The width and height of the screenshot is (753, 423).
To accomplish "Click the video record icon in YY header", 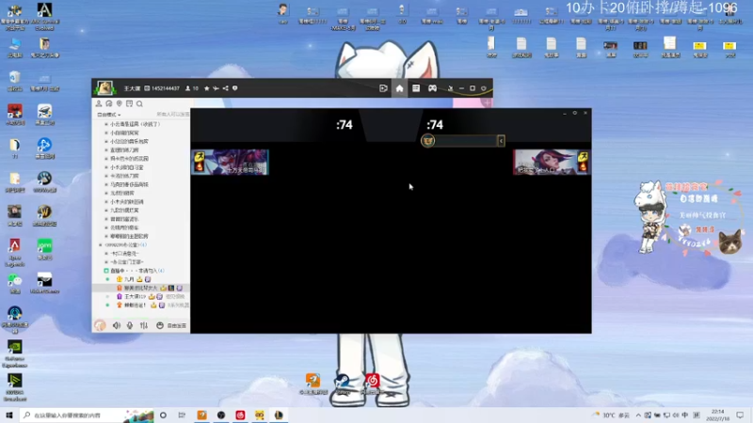I will [x=383, y=88].
